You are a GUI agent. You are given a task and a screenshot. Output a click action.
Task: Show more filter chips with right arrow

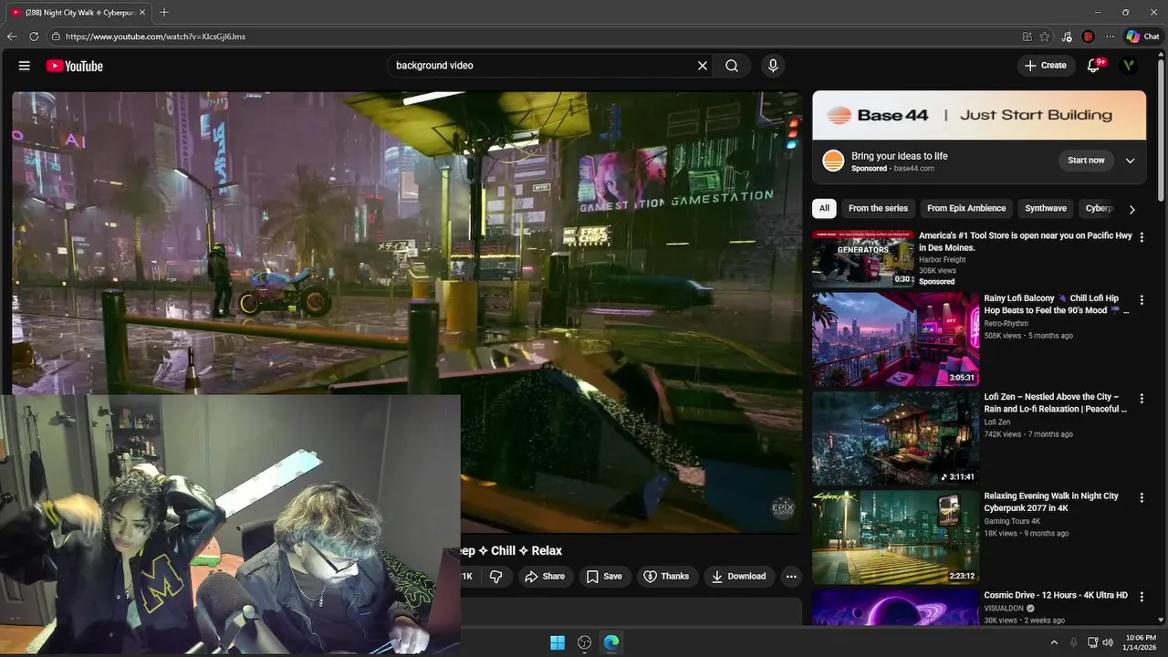pos(1132,209)
